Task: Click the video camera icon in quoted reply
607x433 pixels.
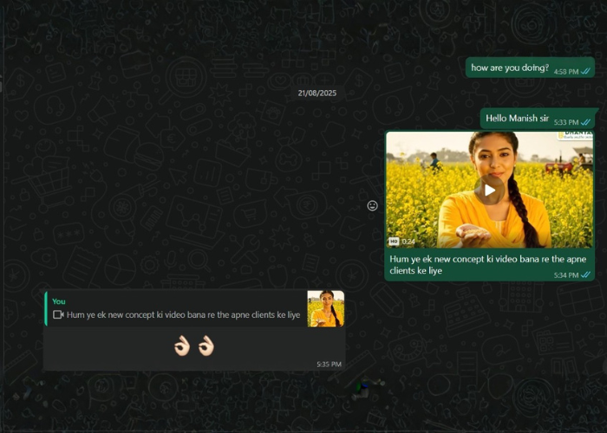Action: (58, 315)
